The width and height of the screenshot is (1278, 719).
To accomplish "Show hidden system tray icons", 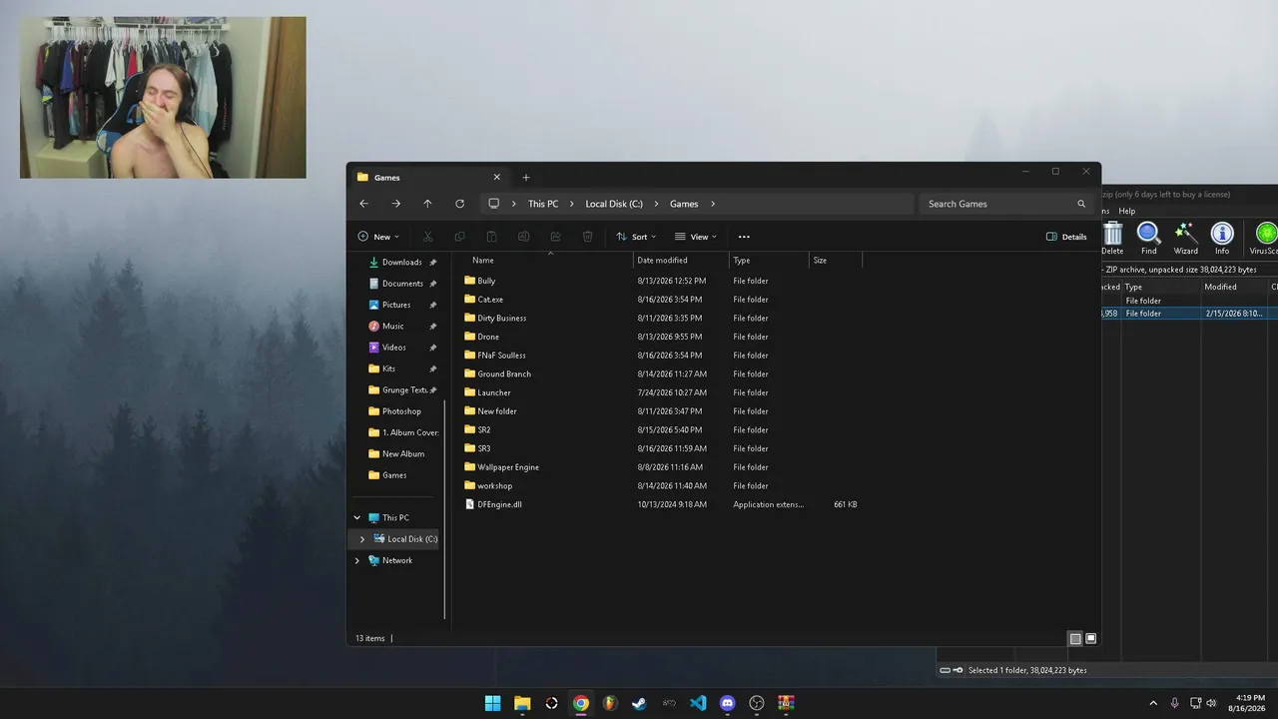I will [x=1153, y=703].
